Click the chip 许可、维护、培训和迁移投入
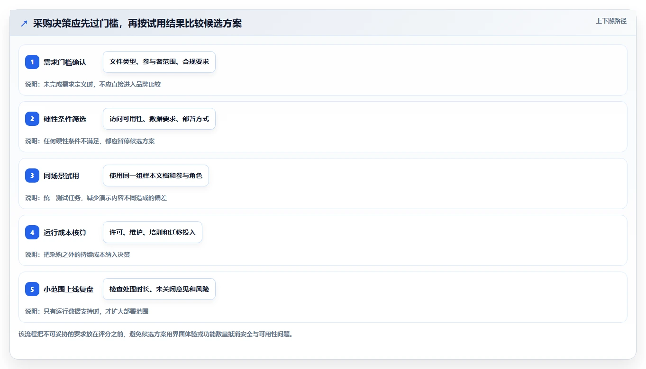This screenshot has height=369, width=646. click(153, 232)
